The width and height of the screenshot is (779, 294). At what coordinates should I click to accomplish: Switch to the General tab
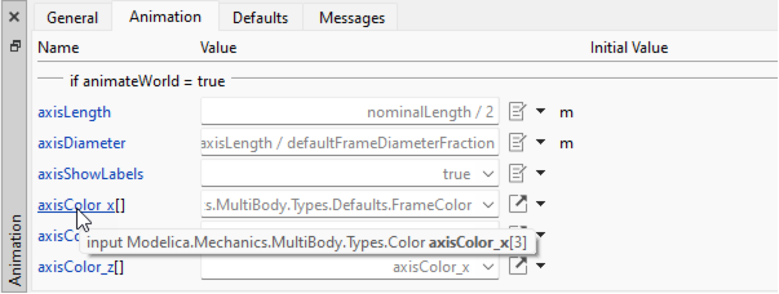[x=72, y=17]
